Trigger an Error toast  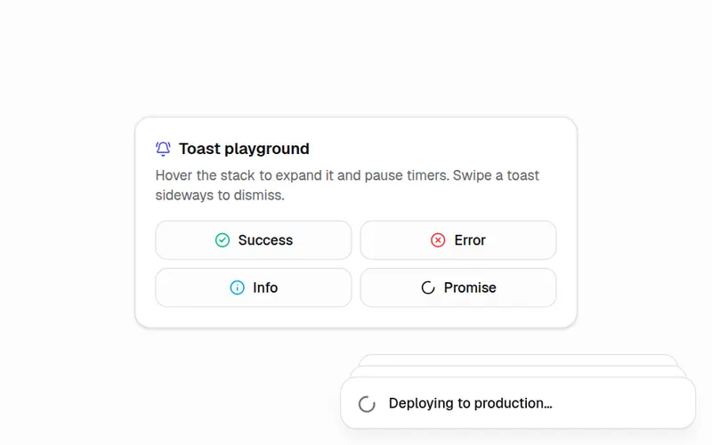458,240
